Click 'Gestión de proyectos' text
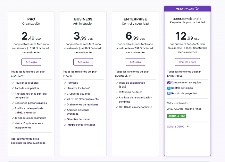This screenshot has height=162, width=225. 184,93
